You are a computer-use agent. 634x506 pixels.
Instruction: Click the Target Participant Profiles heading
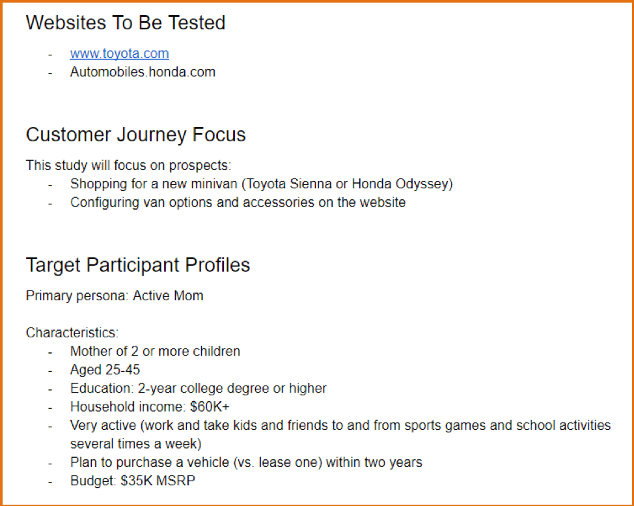click(138, 265)
